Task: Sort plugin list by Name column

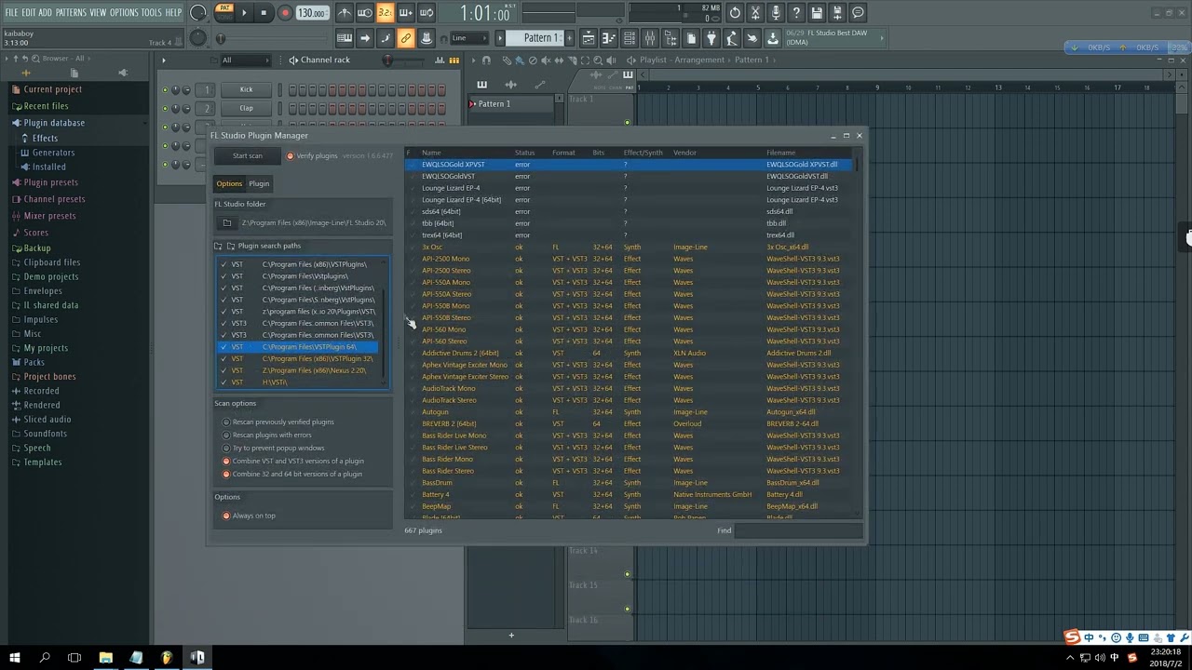Action: [431, 153]
